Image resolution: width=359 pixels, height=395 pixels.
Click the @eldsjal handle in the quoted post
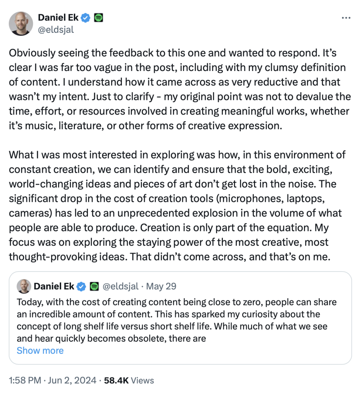[x=120, y=286]
